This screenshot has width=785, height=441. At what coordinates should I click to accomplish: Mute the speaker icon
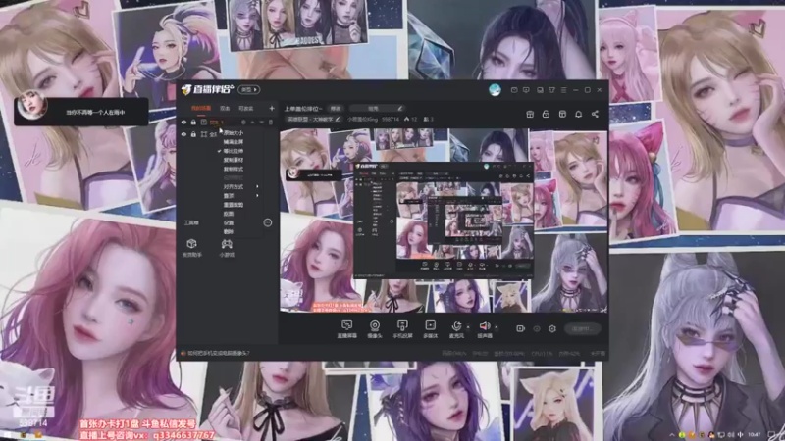point(484,328)
